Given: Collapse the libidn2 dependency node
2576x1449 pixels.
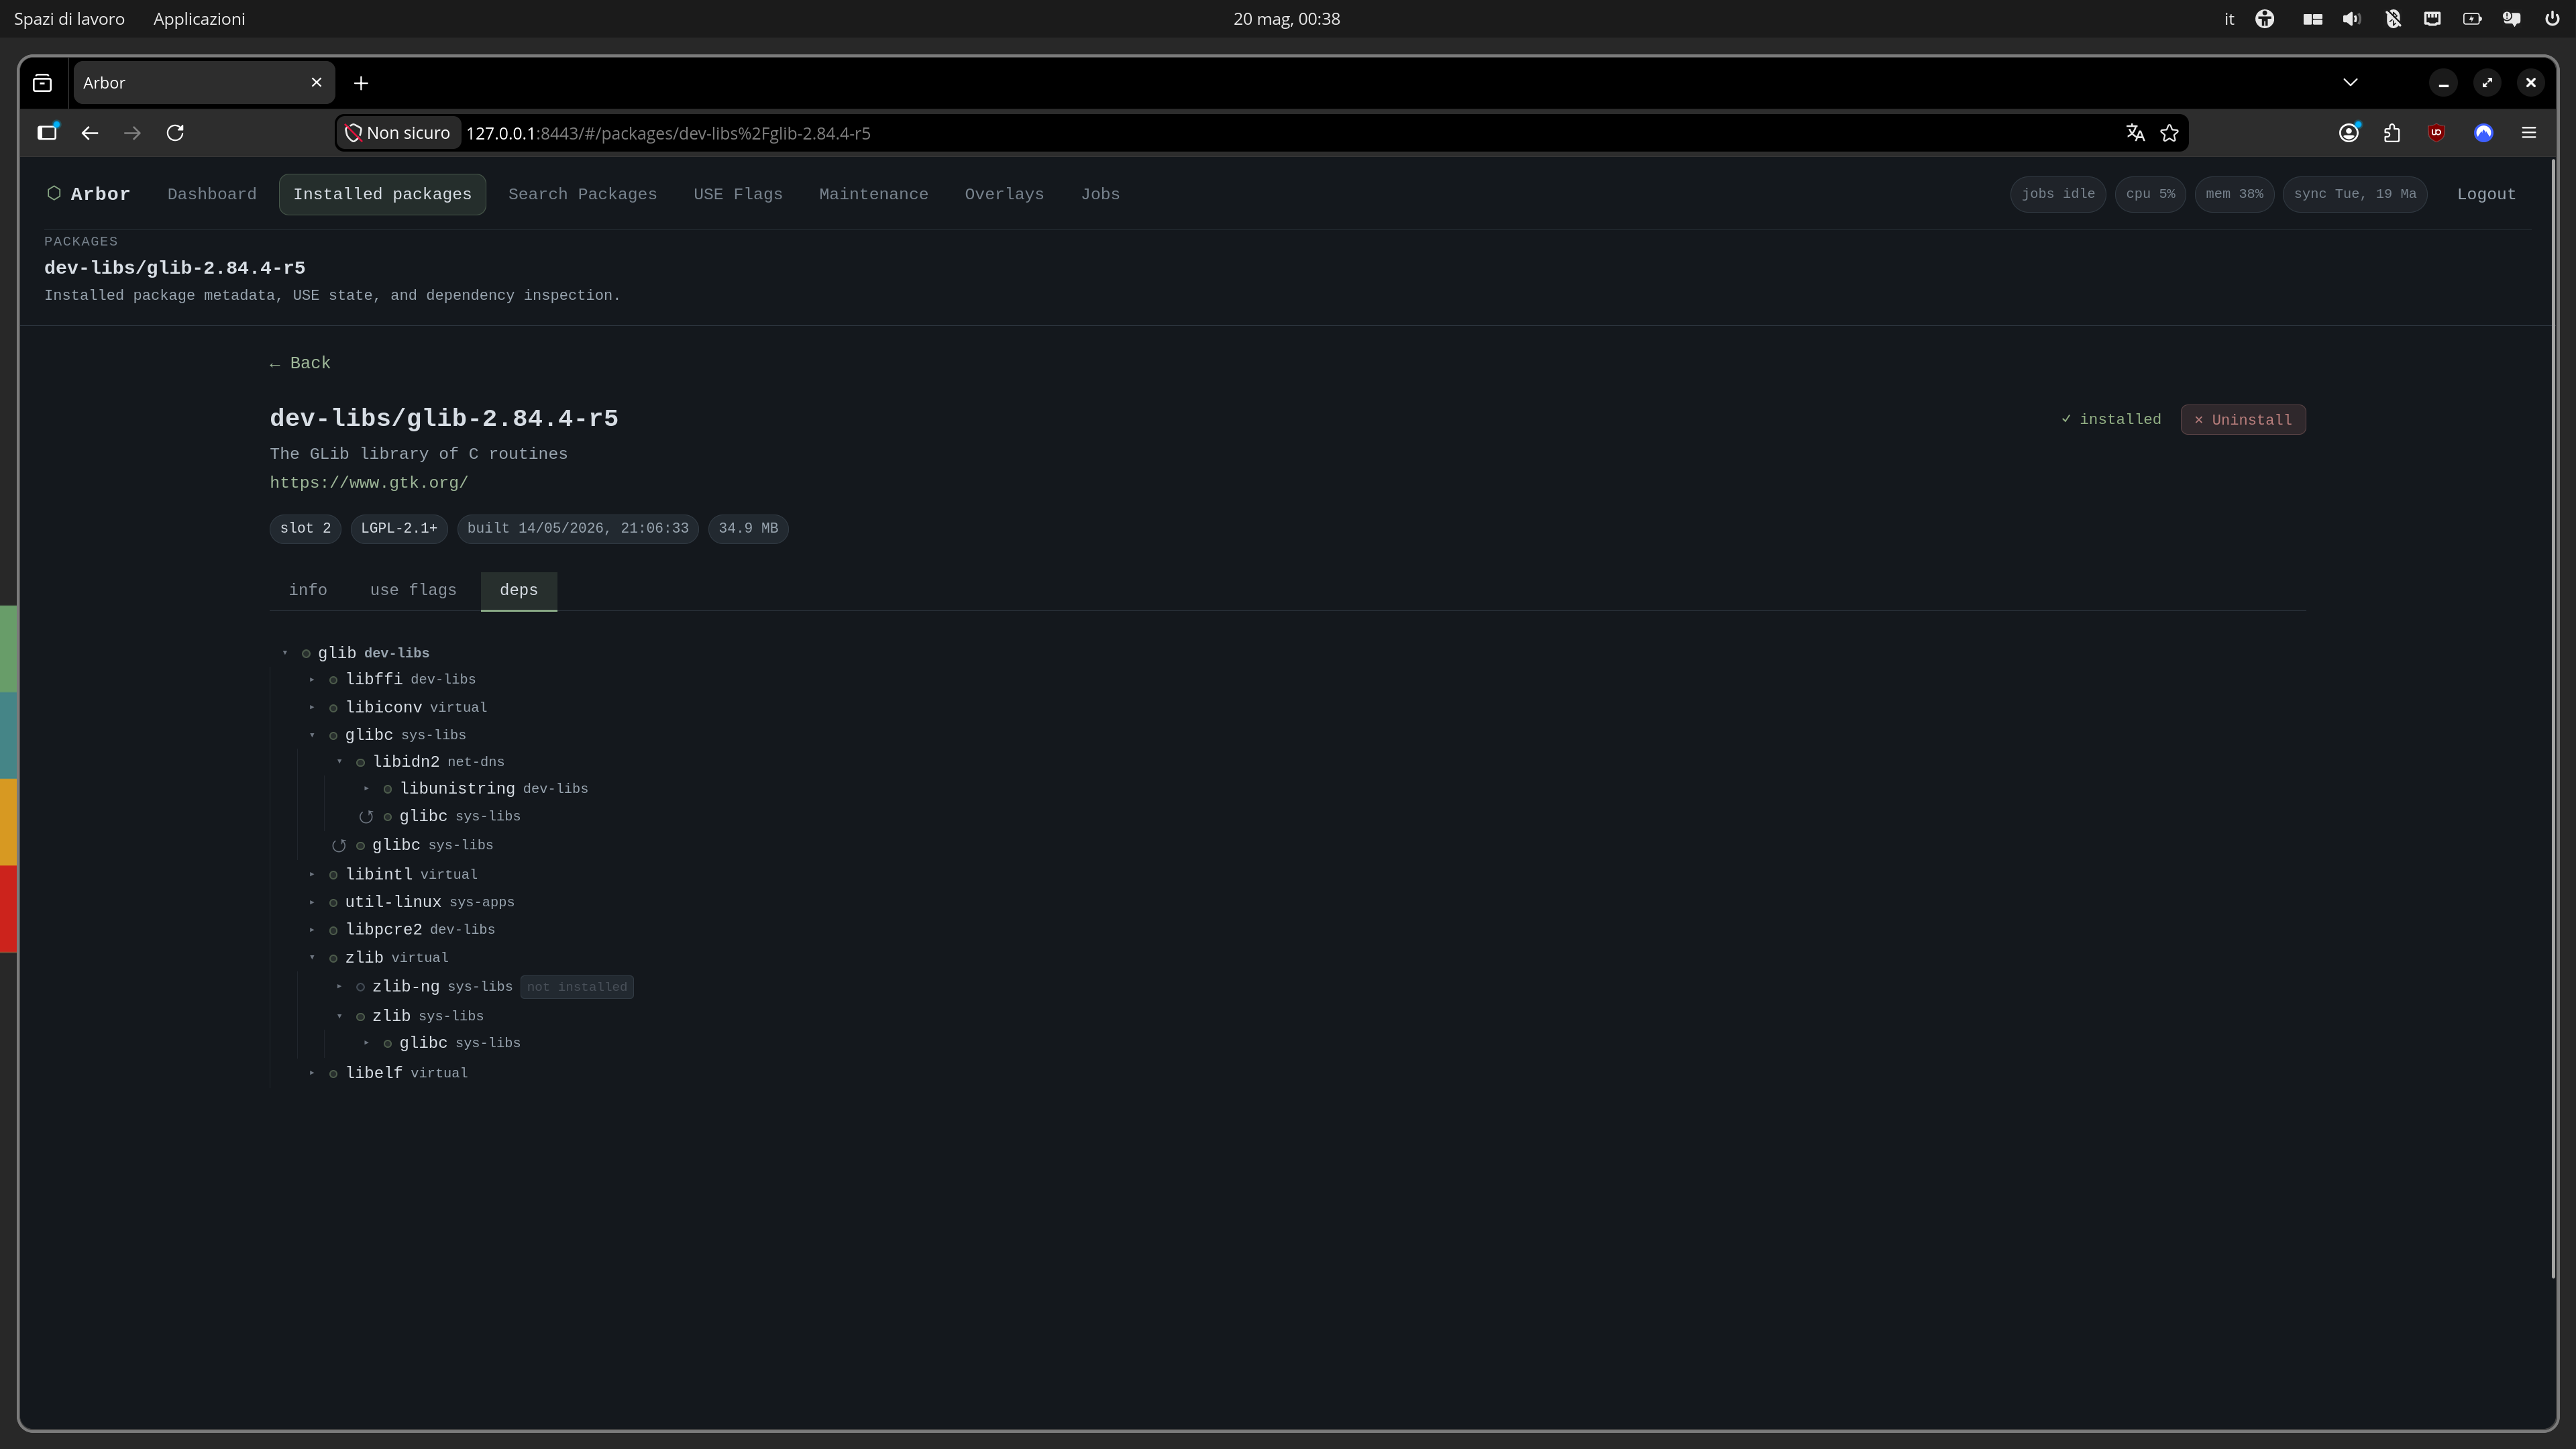Looking at the screenshot, I should click(339, 762).
